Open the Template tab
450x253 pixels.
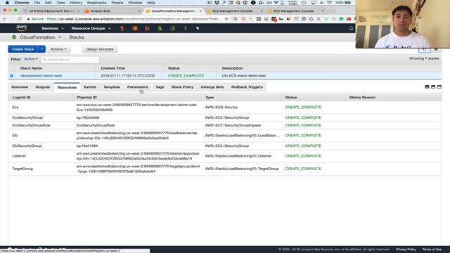(x=112, y=87)
